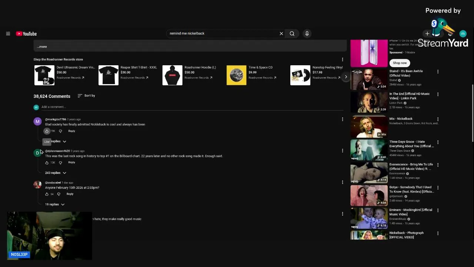Open options for Gotye video
The width and height of the screenshot is (474, 267).
coord(438,188)
